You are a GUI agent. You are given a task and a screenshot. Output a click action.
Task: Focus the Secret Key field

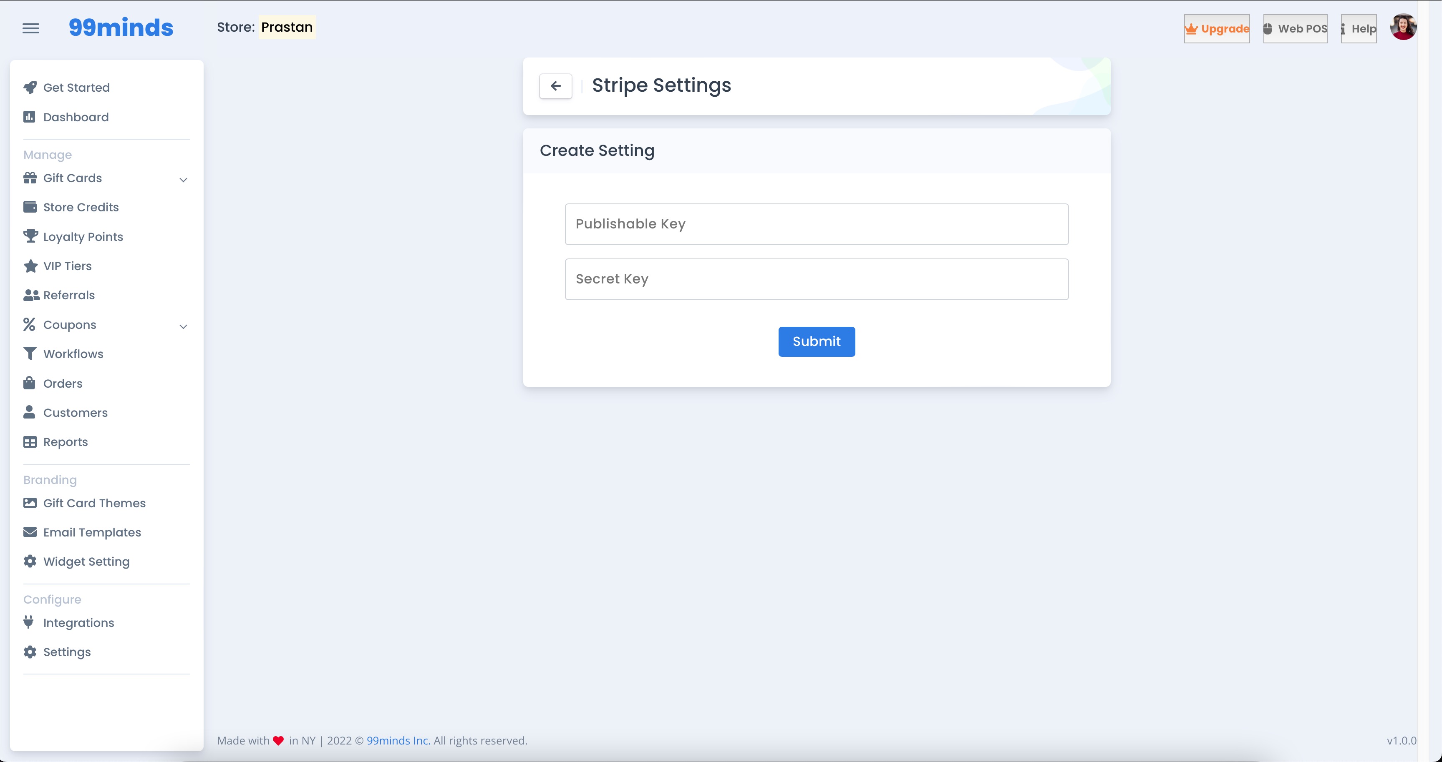[816, 279]
